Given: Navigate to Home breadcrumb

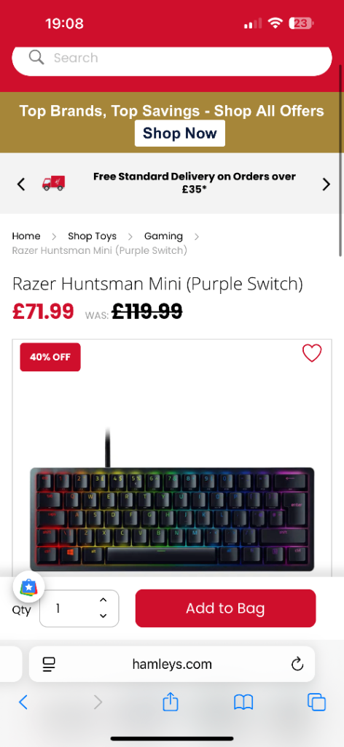Looking at the screenshot, I should (x=26, y=236).
